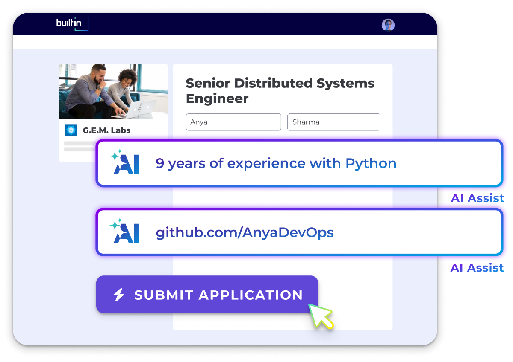This screenshot has height=362, width=513.
Task: Select the G.E.M. Labs company logo
Action: pos(71,130)
